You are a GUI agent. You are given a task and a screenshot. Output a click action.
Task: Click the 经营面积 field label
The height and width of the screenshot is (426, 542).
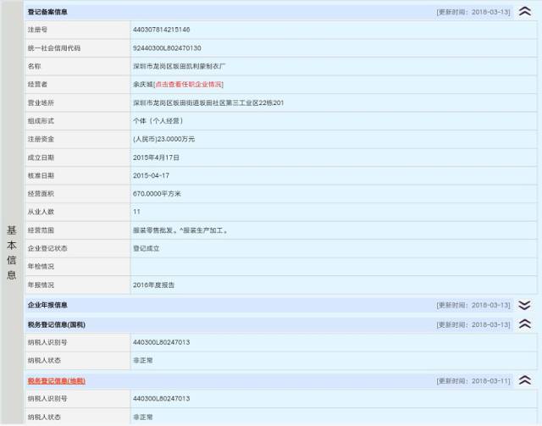[x=41, y=194]
